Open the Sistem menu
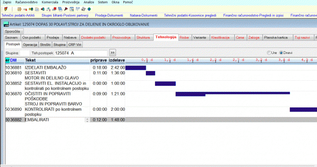317x167 pixels. coord(103,2)
